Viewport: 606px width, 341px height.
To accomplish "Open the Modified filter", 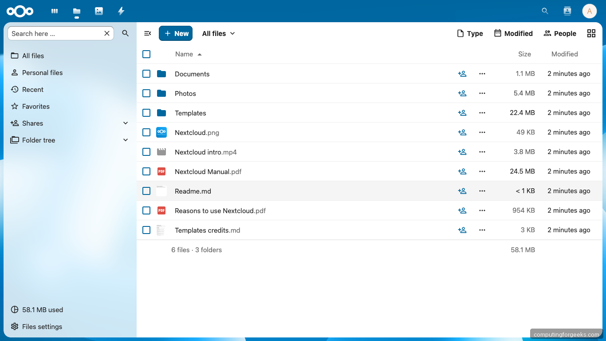I will 513,33.
